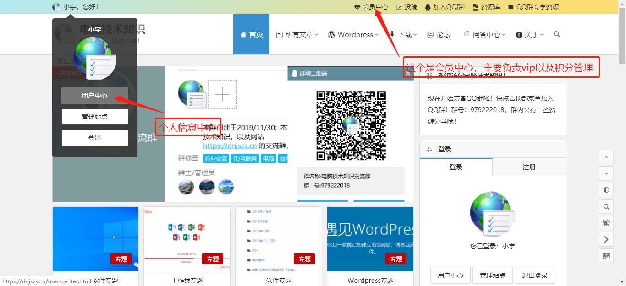The image size is (626, 286).
Task: Open the Windows desktop thumbnail card
Action: click(x=95, y=239)
